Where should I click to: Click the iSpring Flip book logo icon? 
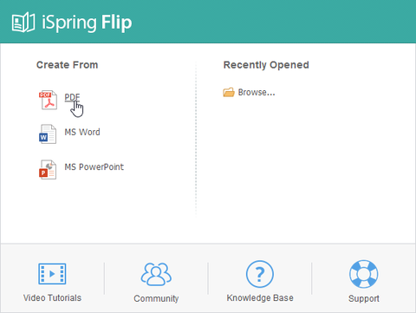coord(23,22)
